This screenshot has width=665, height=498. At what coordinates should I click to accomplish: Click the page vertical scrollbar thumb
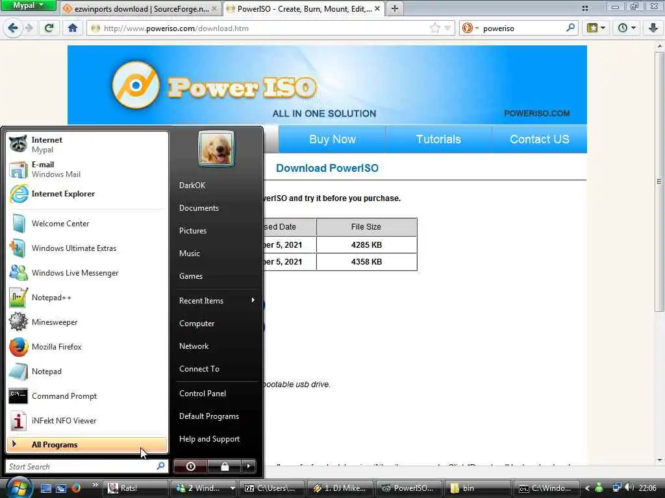[659, 182]
